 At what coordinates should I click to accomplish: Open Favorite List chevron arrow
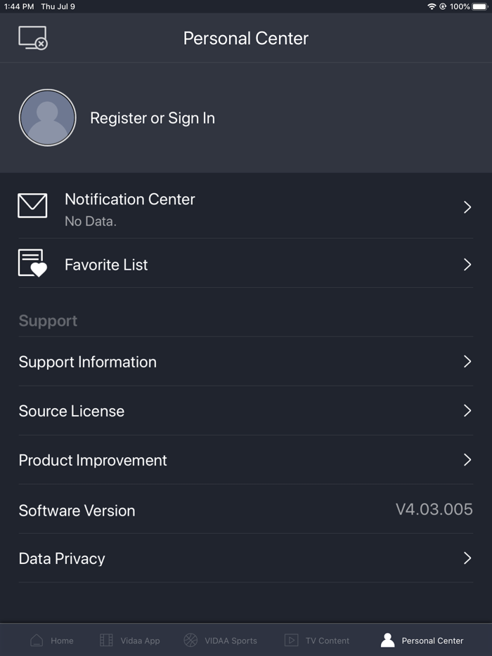pos(467,265)
